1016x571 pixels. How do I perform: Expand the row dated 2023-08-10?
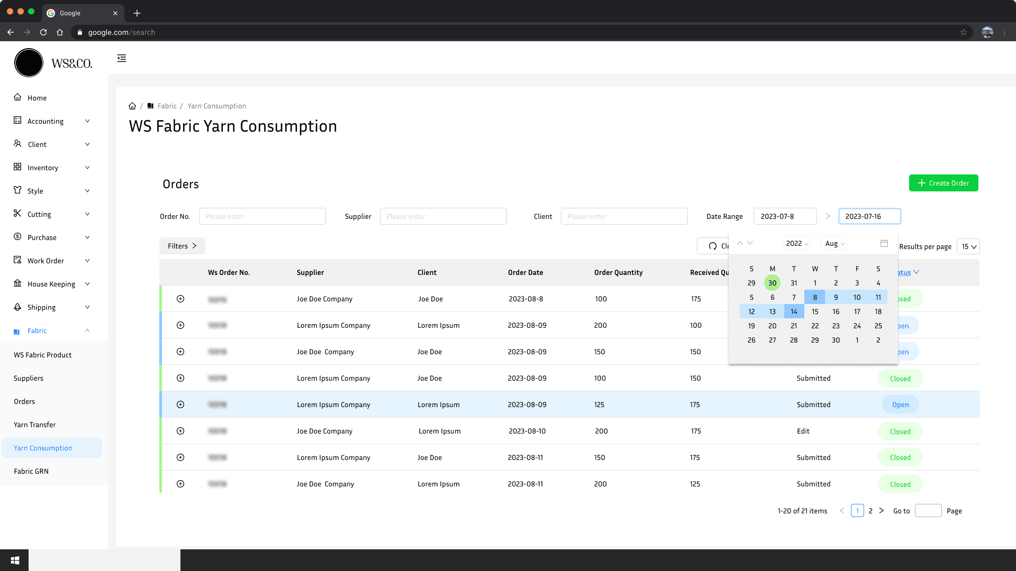[180, 431]
